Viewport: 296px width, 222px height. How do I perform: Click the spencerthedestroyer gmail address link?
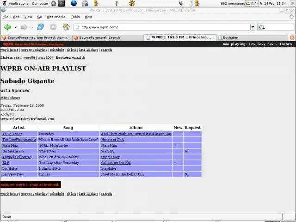click(x=27, y=118)
